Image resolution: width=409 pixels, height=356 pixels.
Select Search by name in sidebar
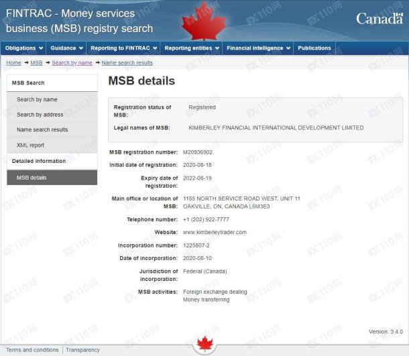coord(52,99)
